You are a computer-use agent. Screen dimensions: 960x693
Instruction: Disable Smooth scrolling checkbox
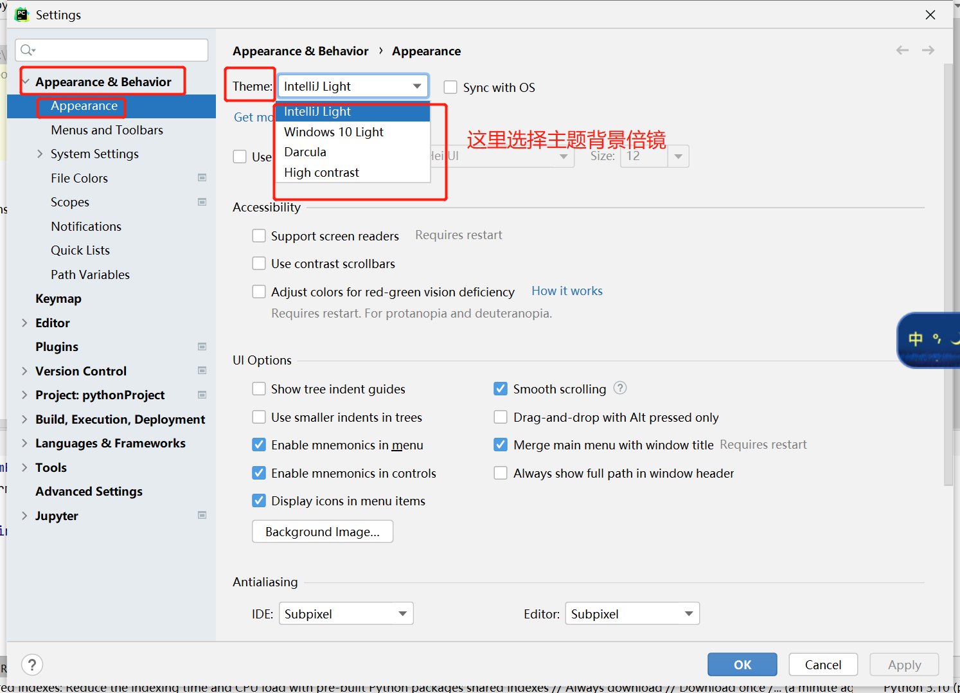point(501,389)
